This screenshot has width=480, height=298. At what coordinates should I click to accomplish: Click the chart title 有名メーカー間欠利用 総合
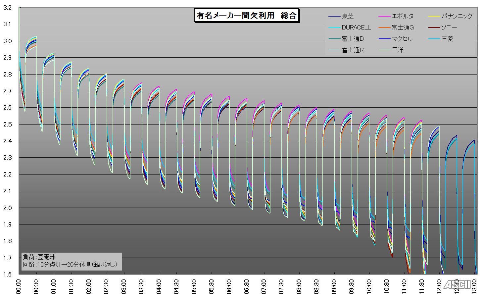[x=247, y=16]
